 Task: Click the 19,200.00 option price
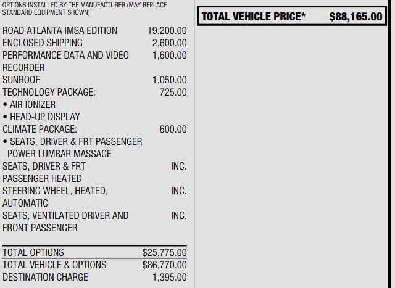click(x=167, y=31)
